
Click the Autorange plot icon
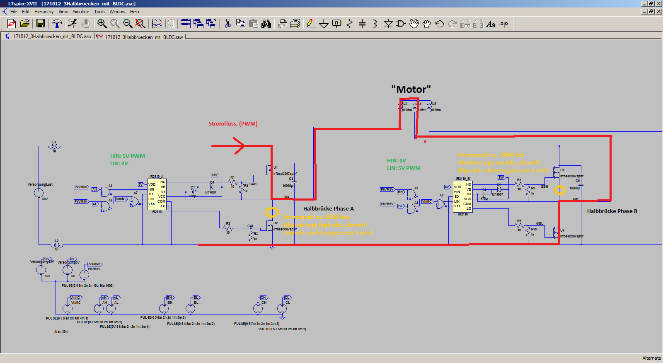pos(157,24)
